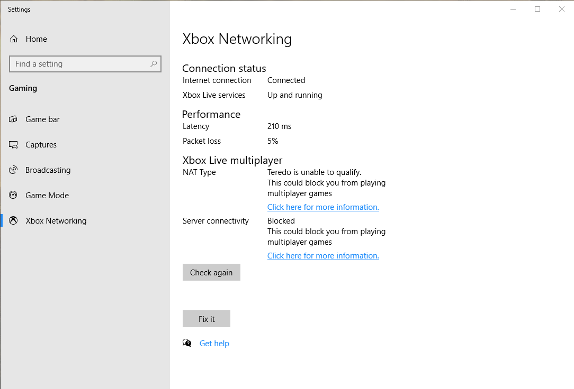This screenshot has width=574, height=389.
Task: Select Xbox Networking in the sidebar
Action: 85,220
